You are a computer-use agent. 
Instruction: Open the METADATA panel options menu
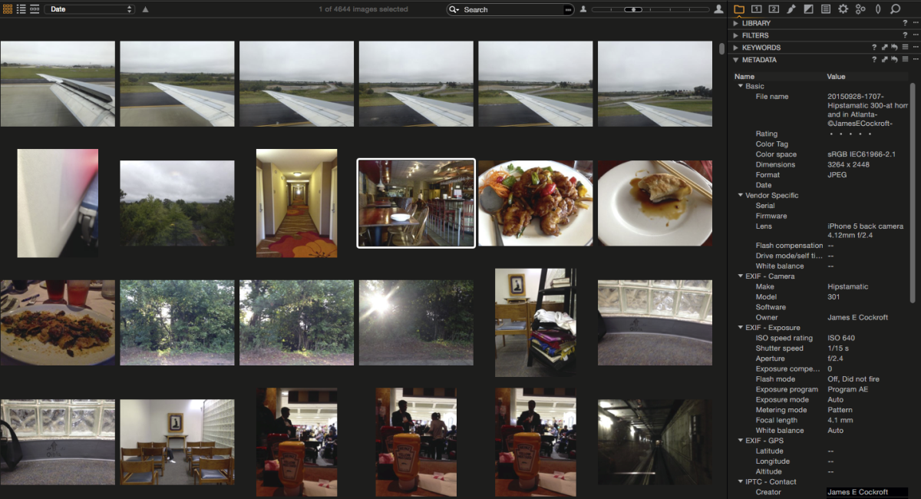pyautogui.click(x=915, y=59)
